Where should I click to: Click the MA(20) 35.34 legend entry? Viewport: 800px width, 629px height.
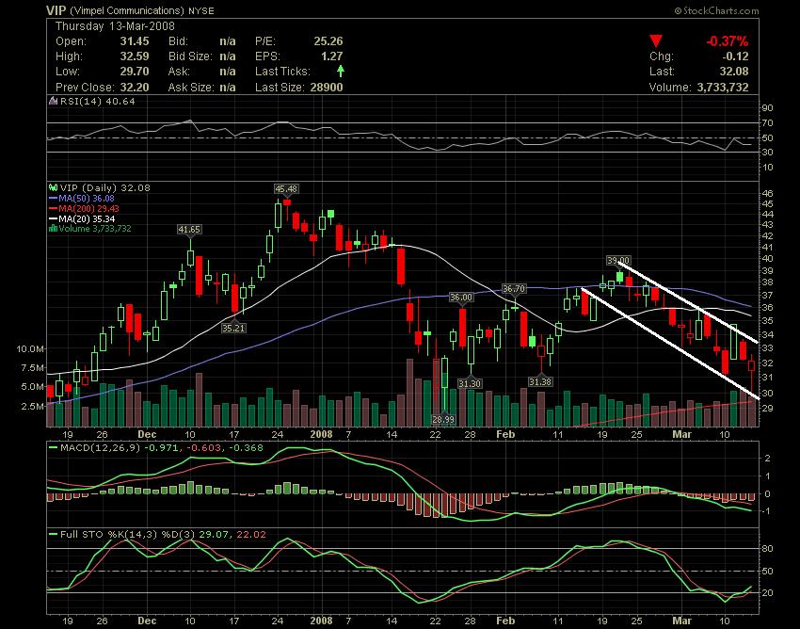click(87, 218)
